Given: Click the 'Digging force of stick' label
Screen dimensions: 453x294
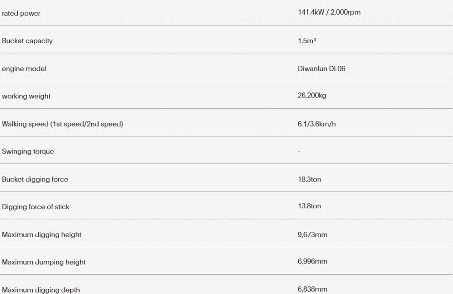Looking at the screenshot, I should (35, 207).
